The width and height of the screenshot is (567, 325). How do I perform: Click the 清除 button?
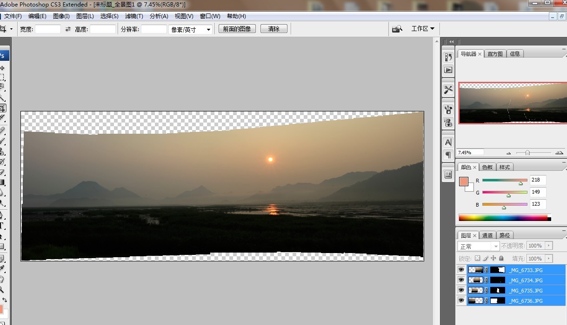tap(273, 29)
